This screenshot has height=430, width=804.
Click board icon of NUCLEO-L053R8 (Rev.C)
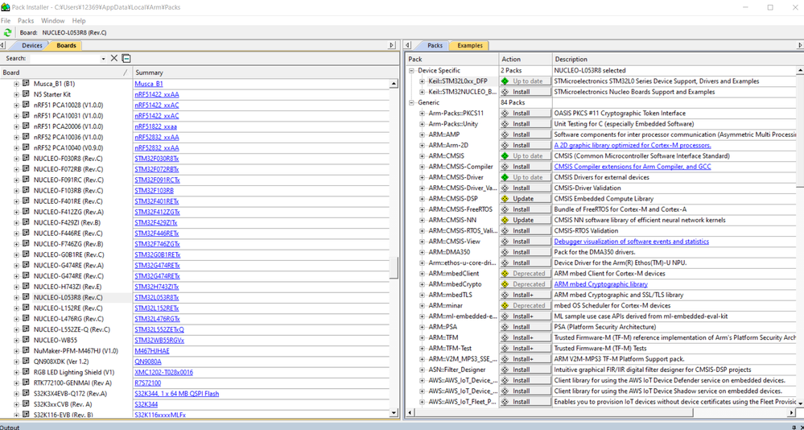tap(26, 297)
